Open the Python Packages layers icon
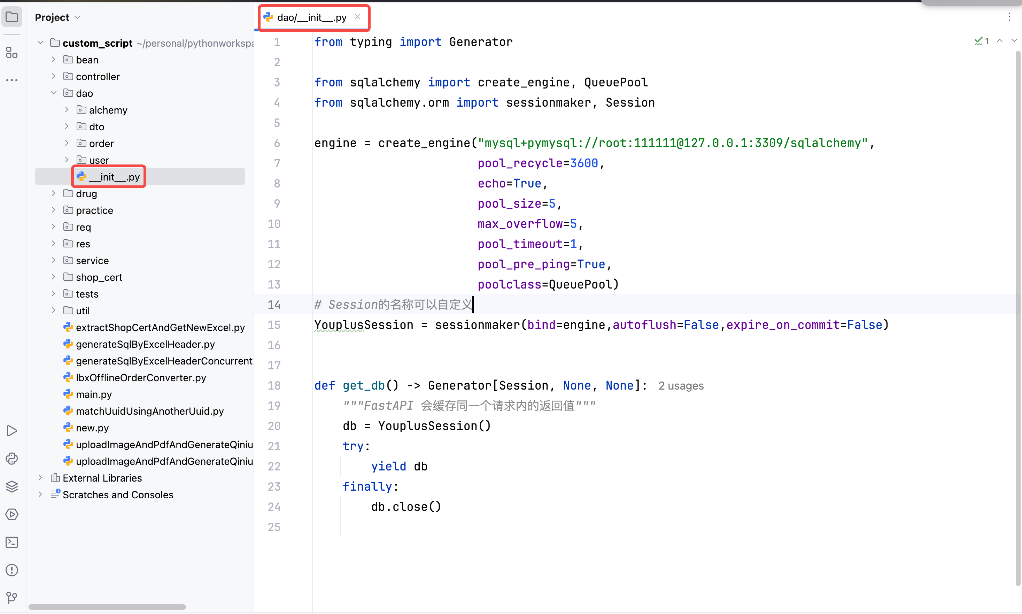Screen dimensions: 1022x614 click(12, 486)
